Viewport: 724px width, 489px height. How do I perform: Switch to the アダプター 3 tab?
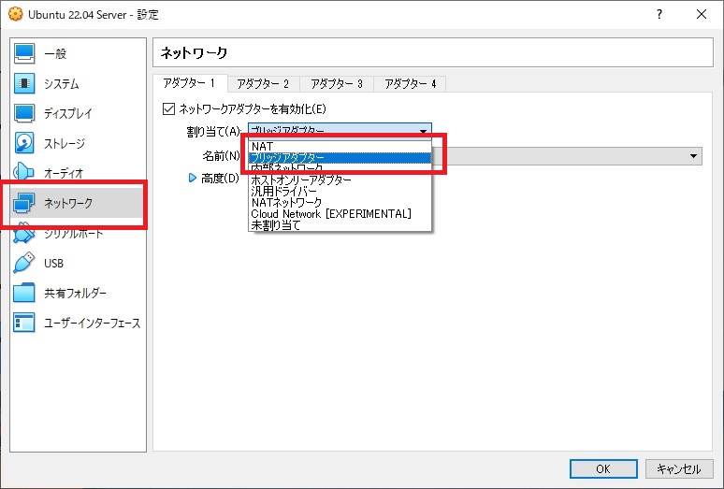337,84
